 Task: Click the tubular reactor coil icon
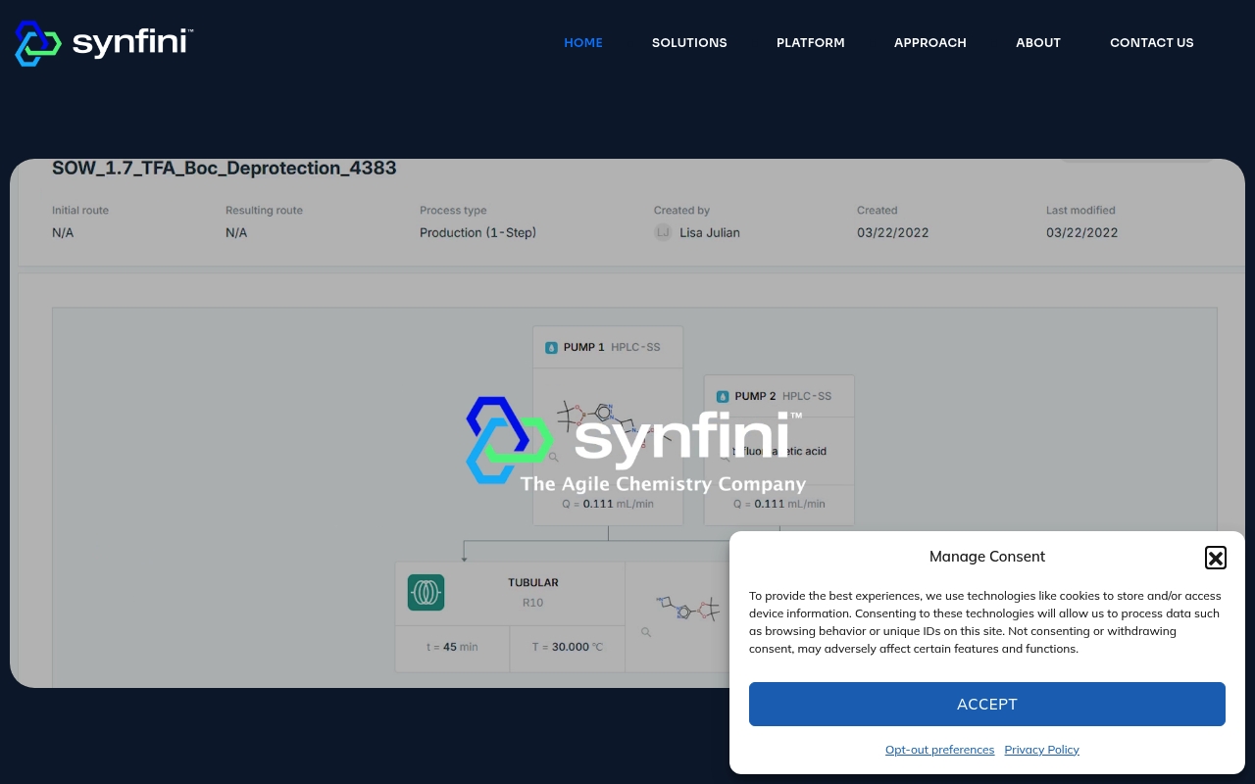point(427,593)
